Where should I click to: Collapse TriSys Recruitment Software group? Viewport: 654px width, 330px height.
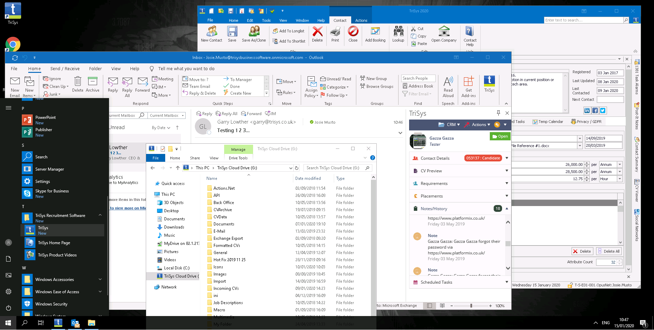100,215
